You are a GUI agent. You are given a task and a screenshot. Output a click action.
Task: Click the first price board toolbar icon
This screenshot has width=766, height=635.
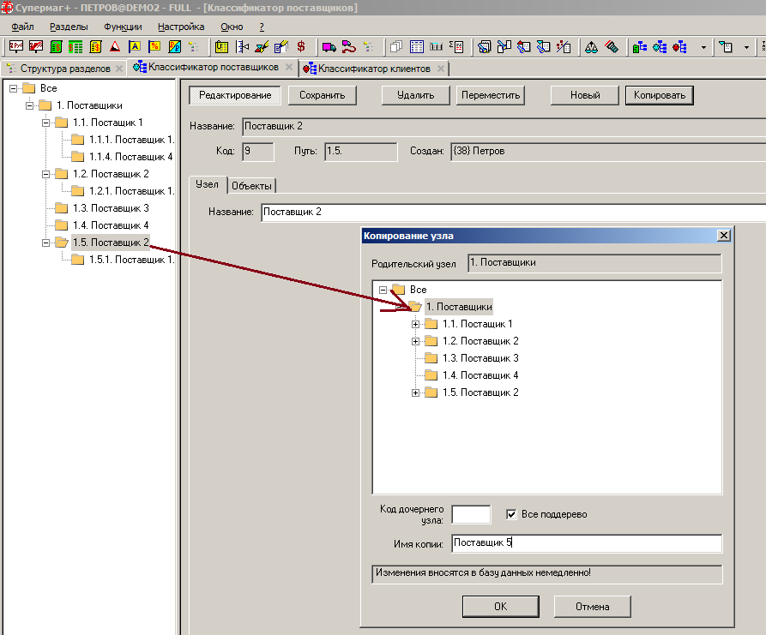point(16,47)
